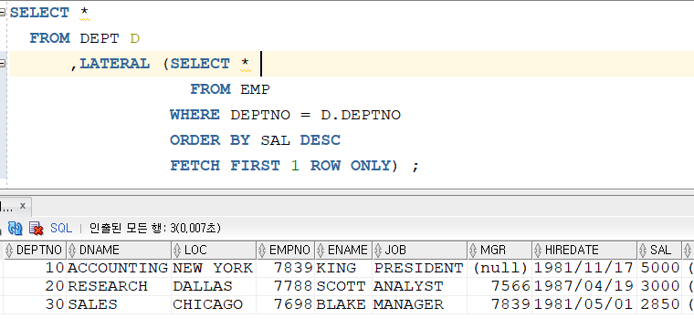Select the 1987/04/19 hiredate cell
This screenshot has height=328, width=694.
584,286
